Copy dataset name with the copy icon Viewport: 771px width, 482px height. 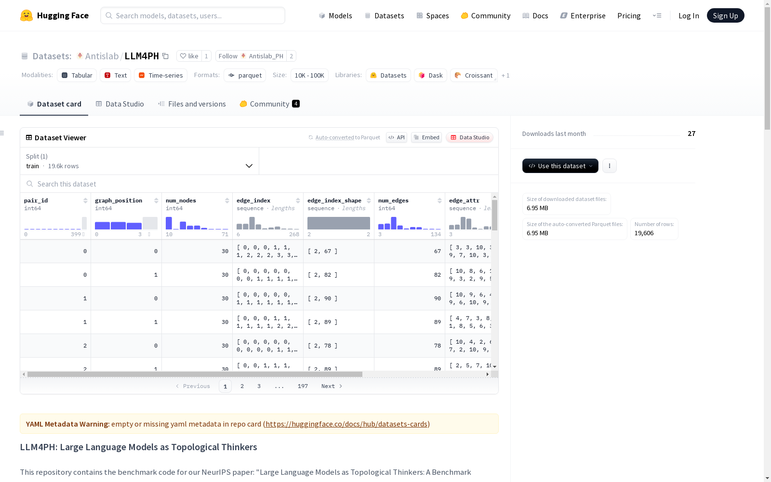165,56
